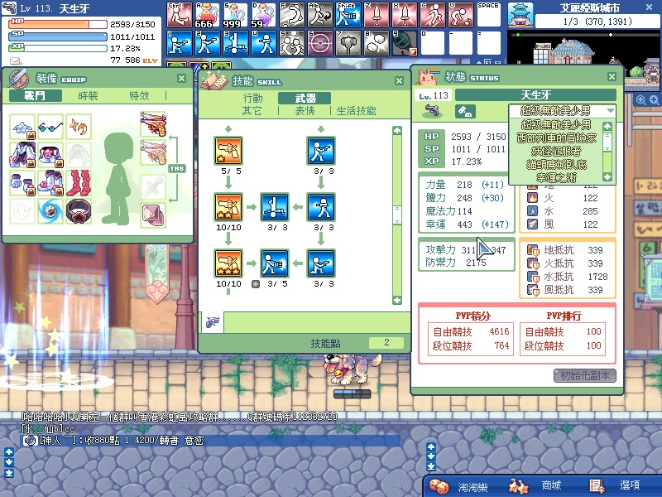Click the 5/5 orange pistol skill
This screenshot has height=497, width=662.
pyautogui.click(x=228, y=151)
